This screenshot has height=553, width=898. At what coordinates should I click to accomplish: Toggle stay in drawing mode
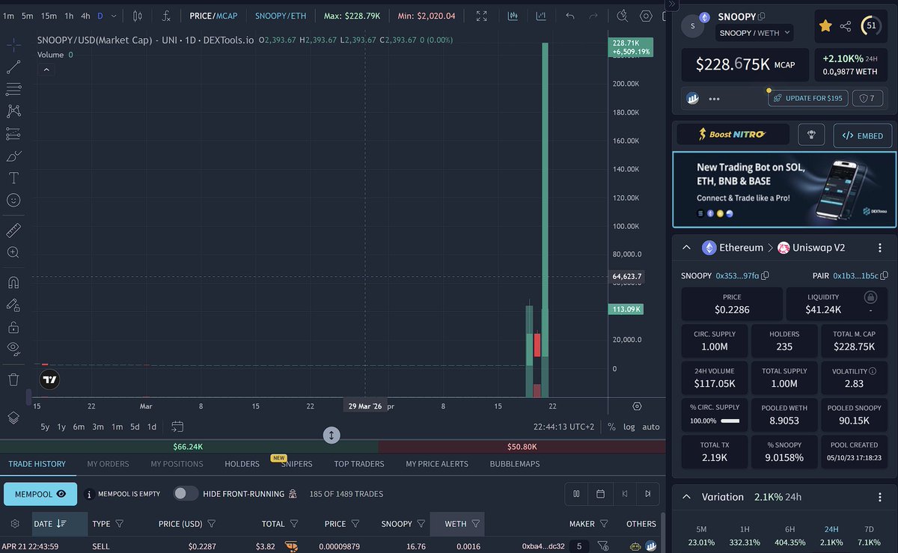pos(13,305)
